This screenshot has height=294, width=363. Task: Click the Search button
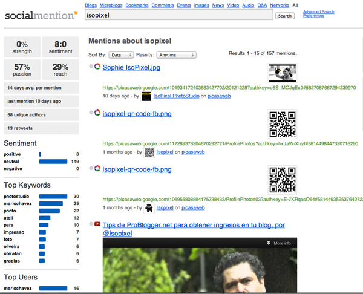pyautogui.click(x=285, y=16)
